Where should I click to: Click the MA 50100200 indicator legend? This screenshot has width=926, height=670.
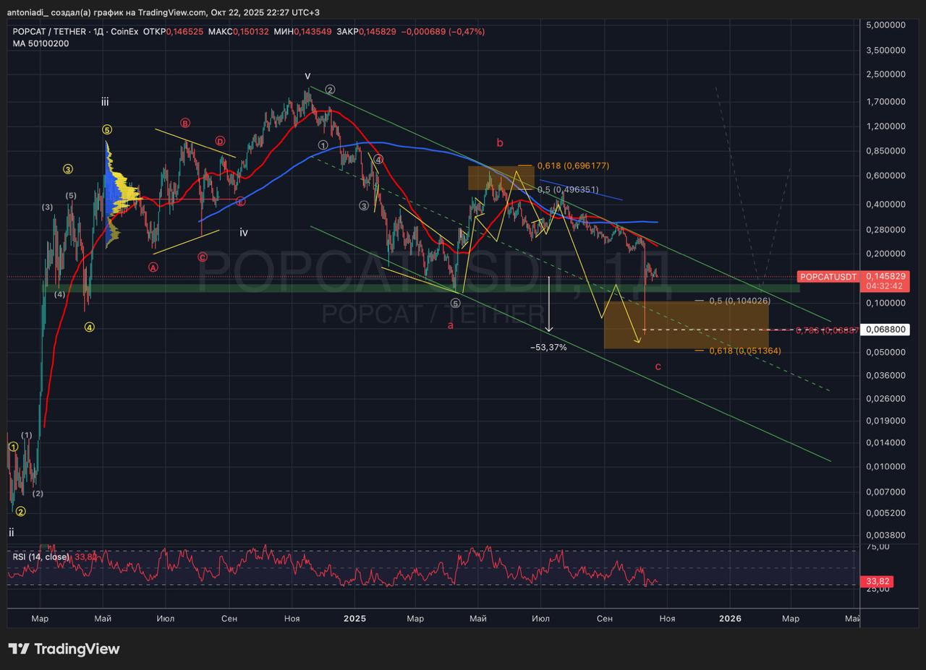(x=41, y=43)
